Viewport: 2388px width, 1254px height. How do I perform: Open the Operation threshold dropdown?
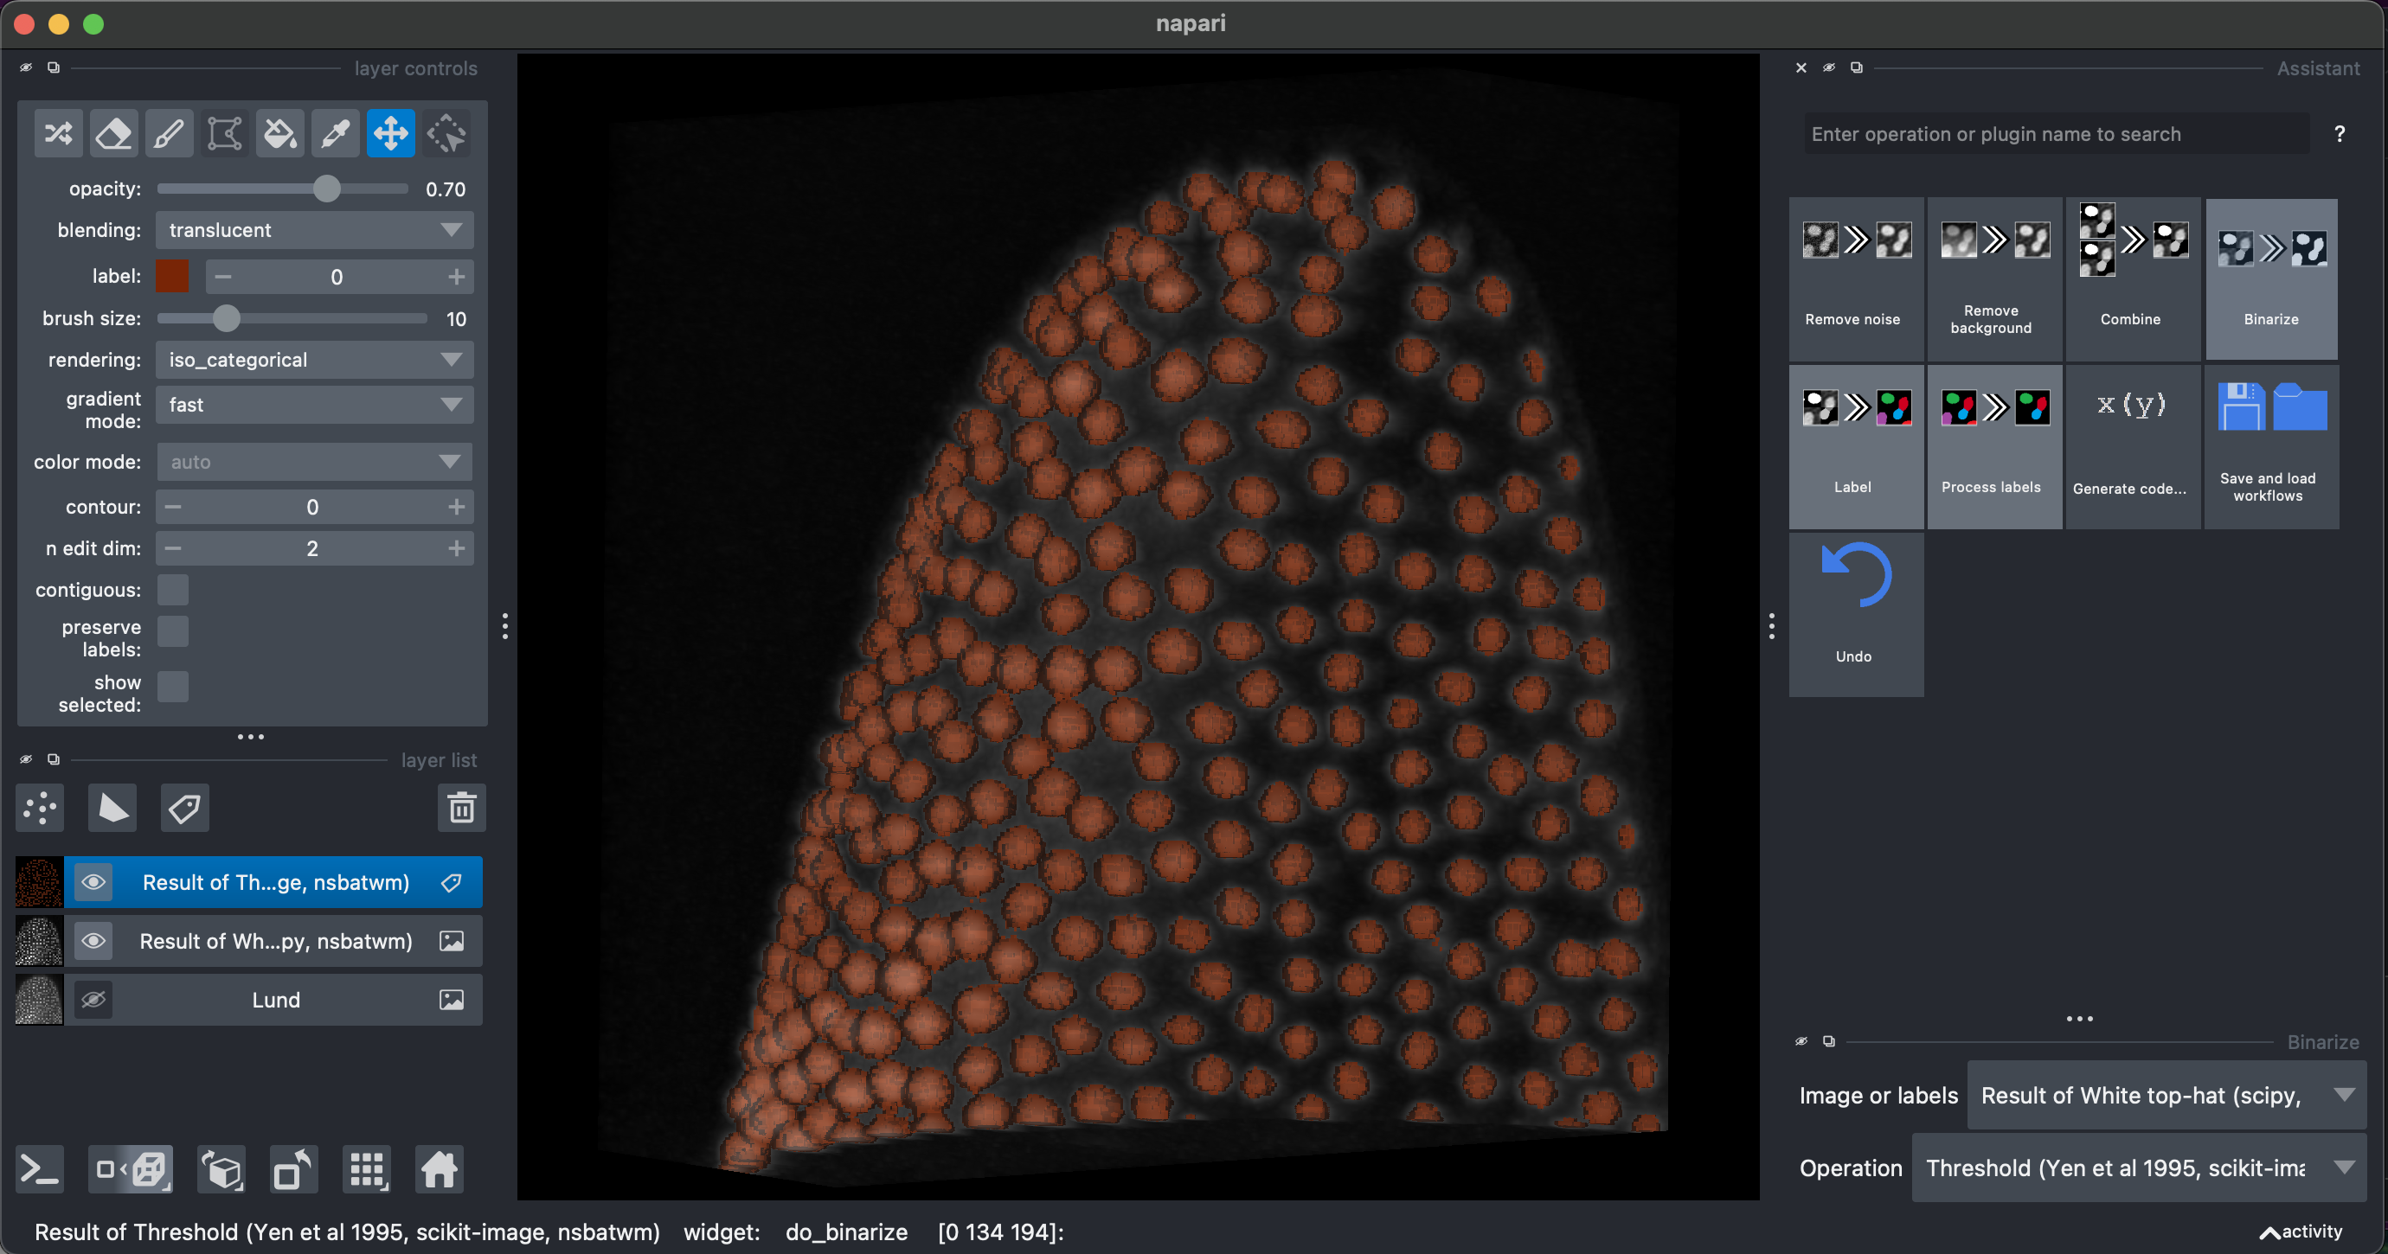point(2138,1168)
